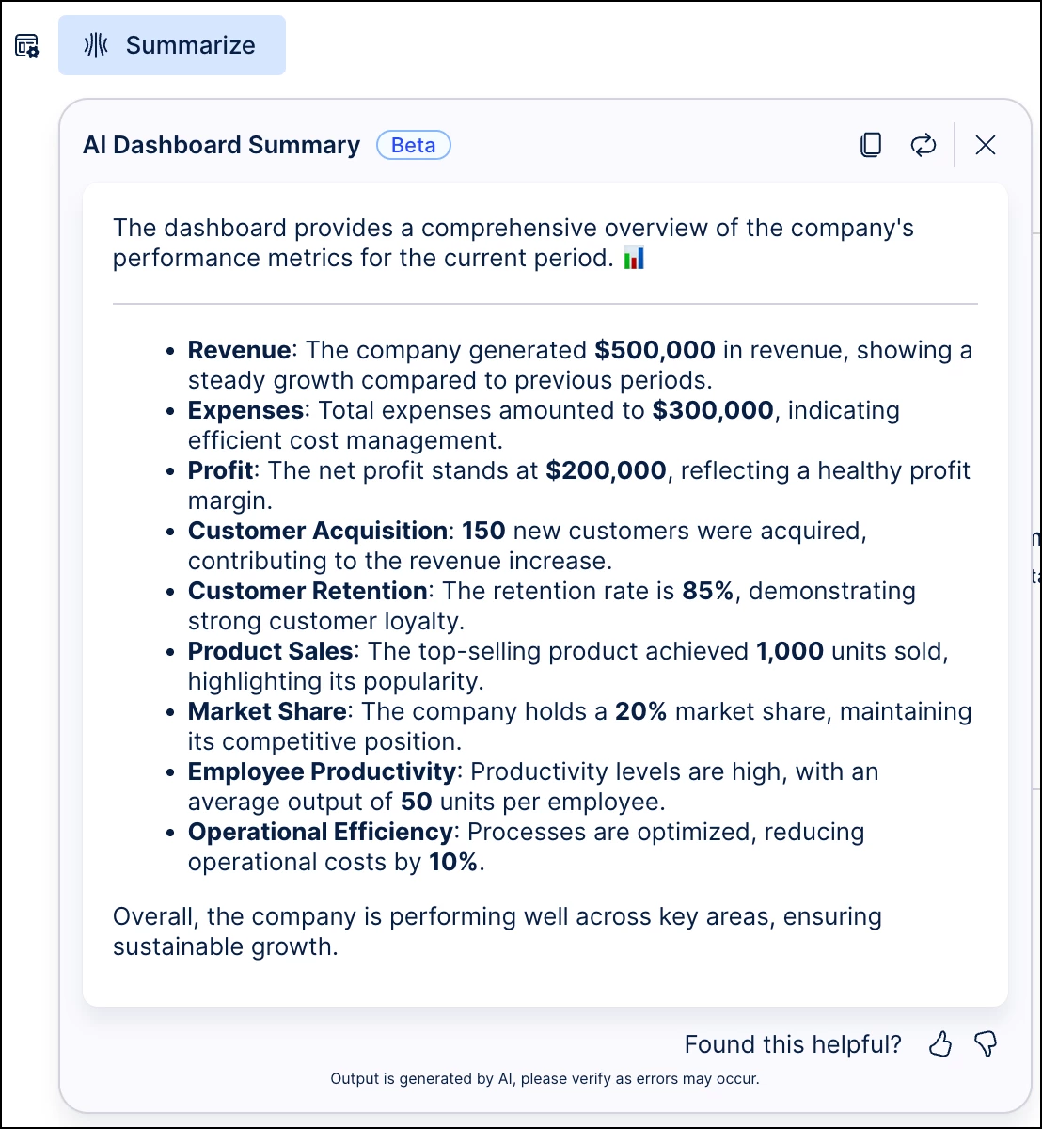Click the $300,000 expenses figure
Screen dimensions: 1042x1129
[713, 410]
